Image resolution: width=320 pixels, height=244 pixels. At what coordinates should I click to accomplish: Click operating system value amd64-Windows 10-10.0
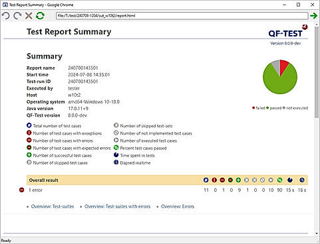click(x=94, y=102)
